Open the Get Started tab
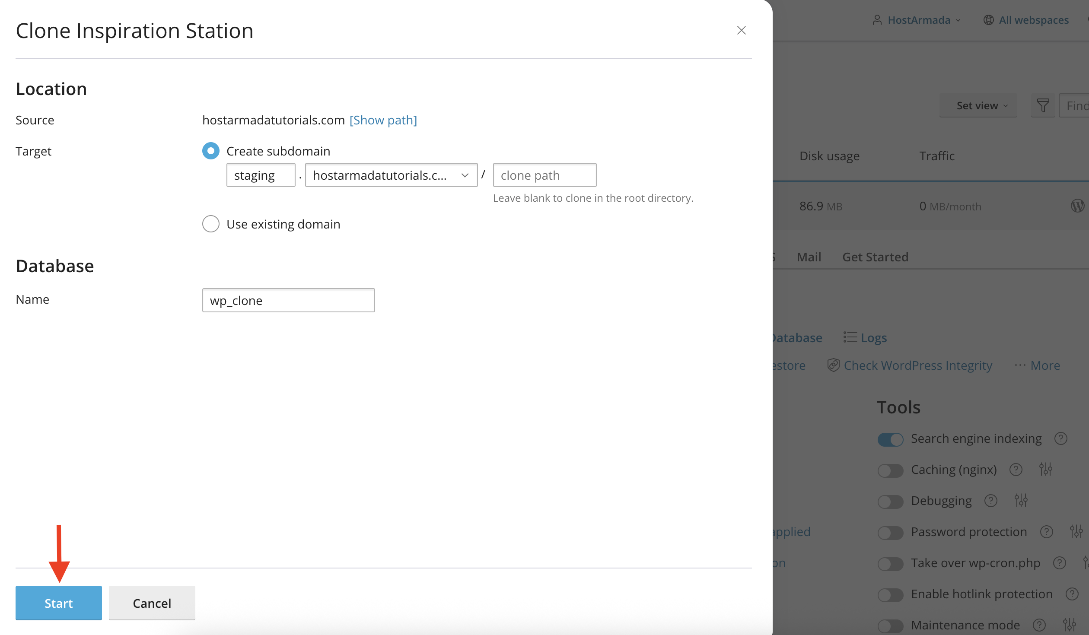 875,257
